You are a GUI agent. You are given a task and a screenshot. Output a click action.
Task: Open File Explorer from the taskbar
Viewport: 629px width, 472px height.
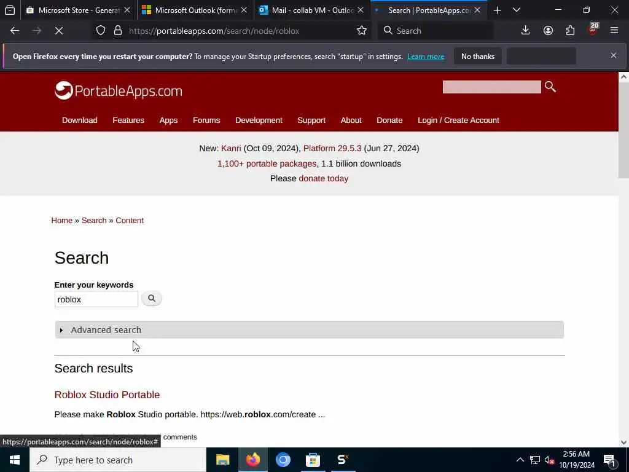pos(222,460)
